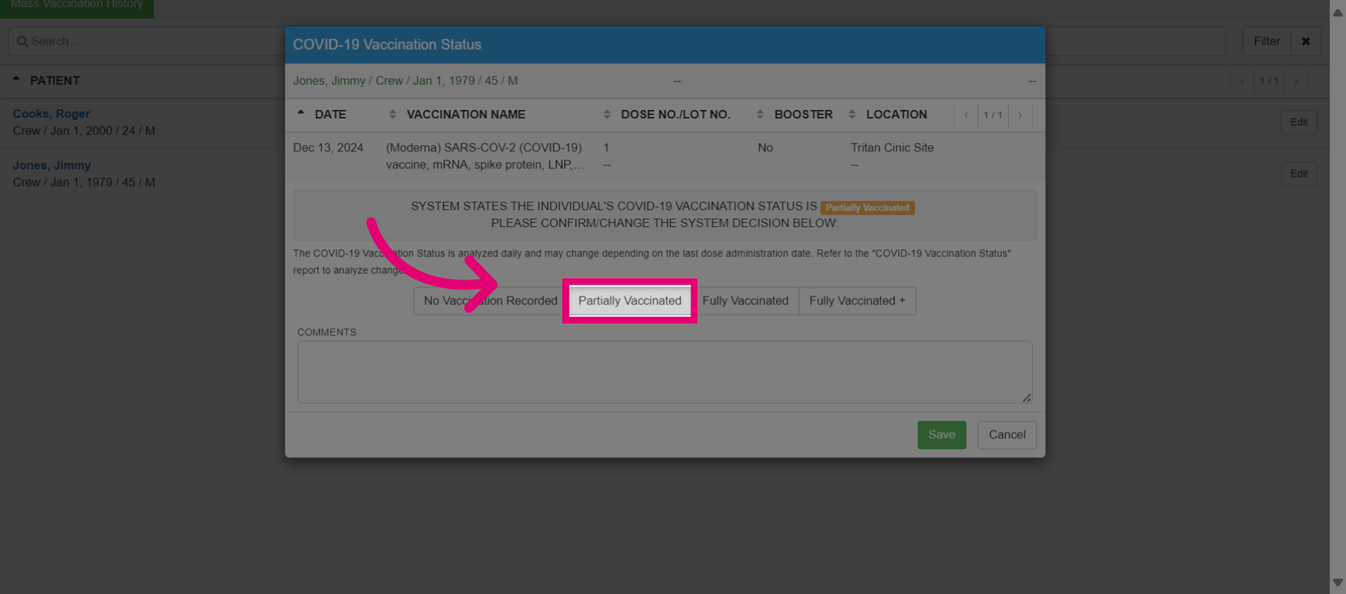Screen dimensions: 1346x594
Task: Click the Comments text area
Action: (665, 372)
